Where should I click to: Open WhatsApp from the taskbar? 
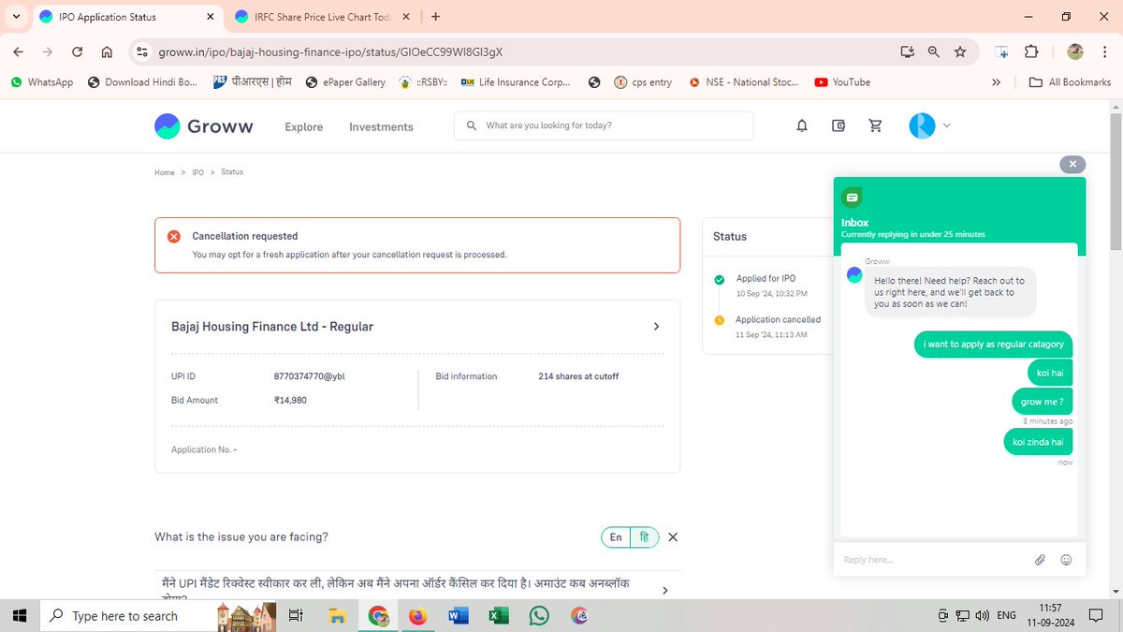(539, 615)
